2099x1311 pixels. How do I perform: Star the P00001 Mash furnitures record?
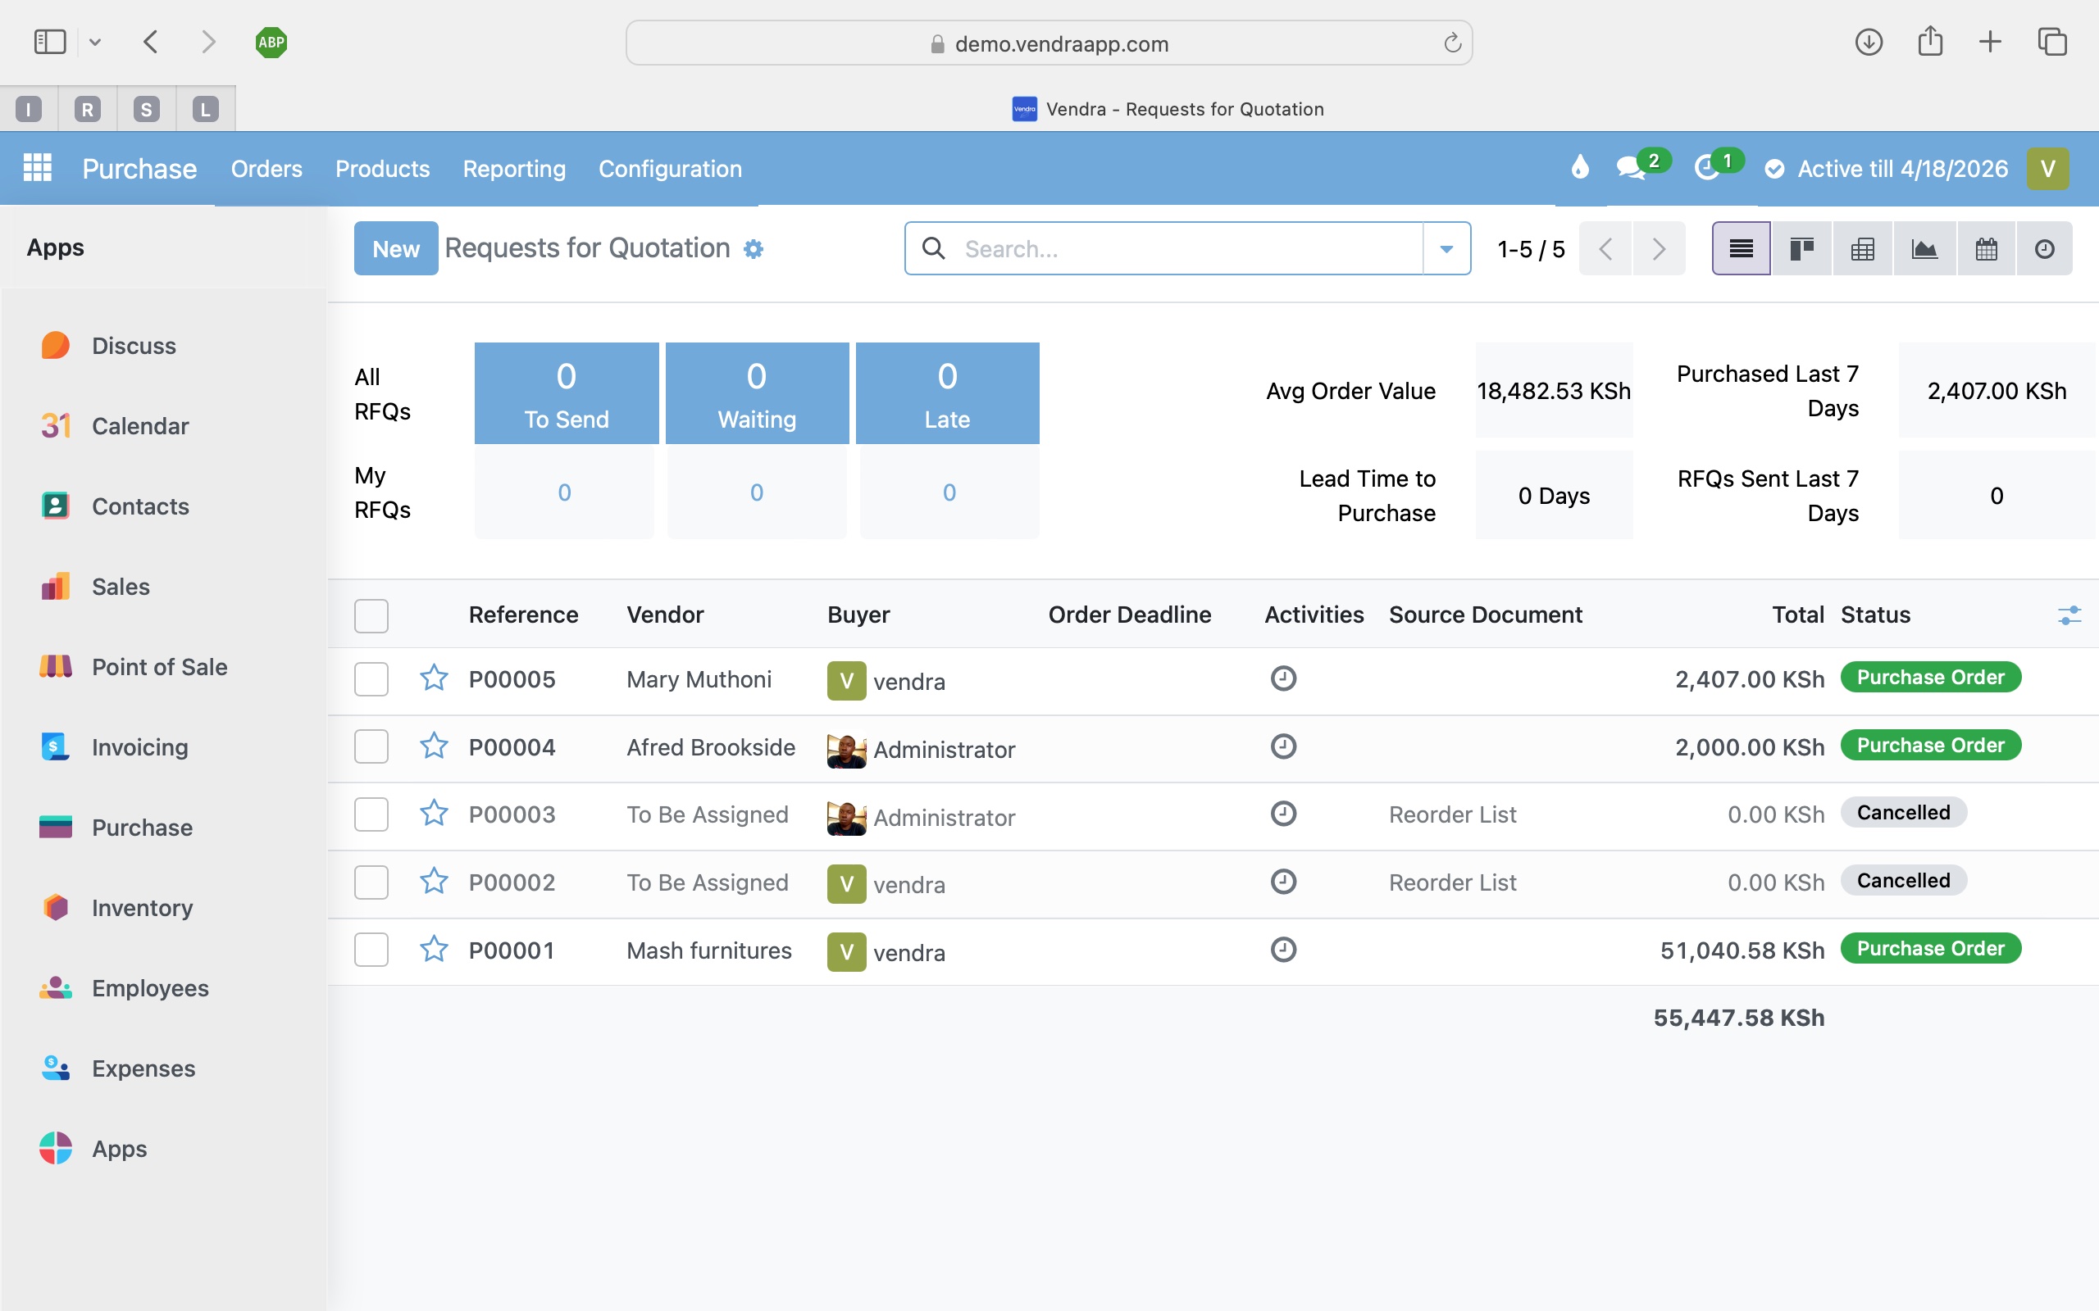click(434, 950)
